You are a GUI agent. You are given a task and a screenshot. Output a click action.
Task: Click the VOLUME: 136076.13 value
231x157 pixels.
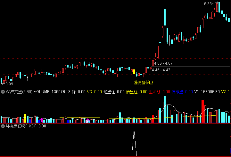pyautogui.click(x=52, y=92)
